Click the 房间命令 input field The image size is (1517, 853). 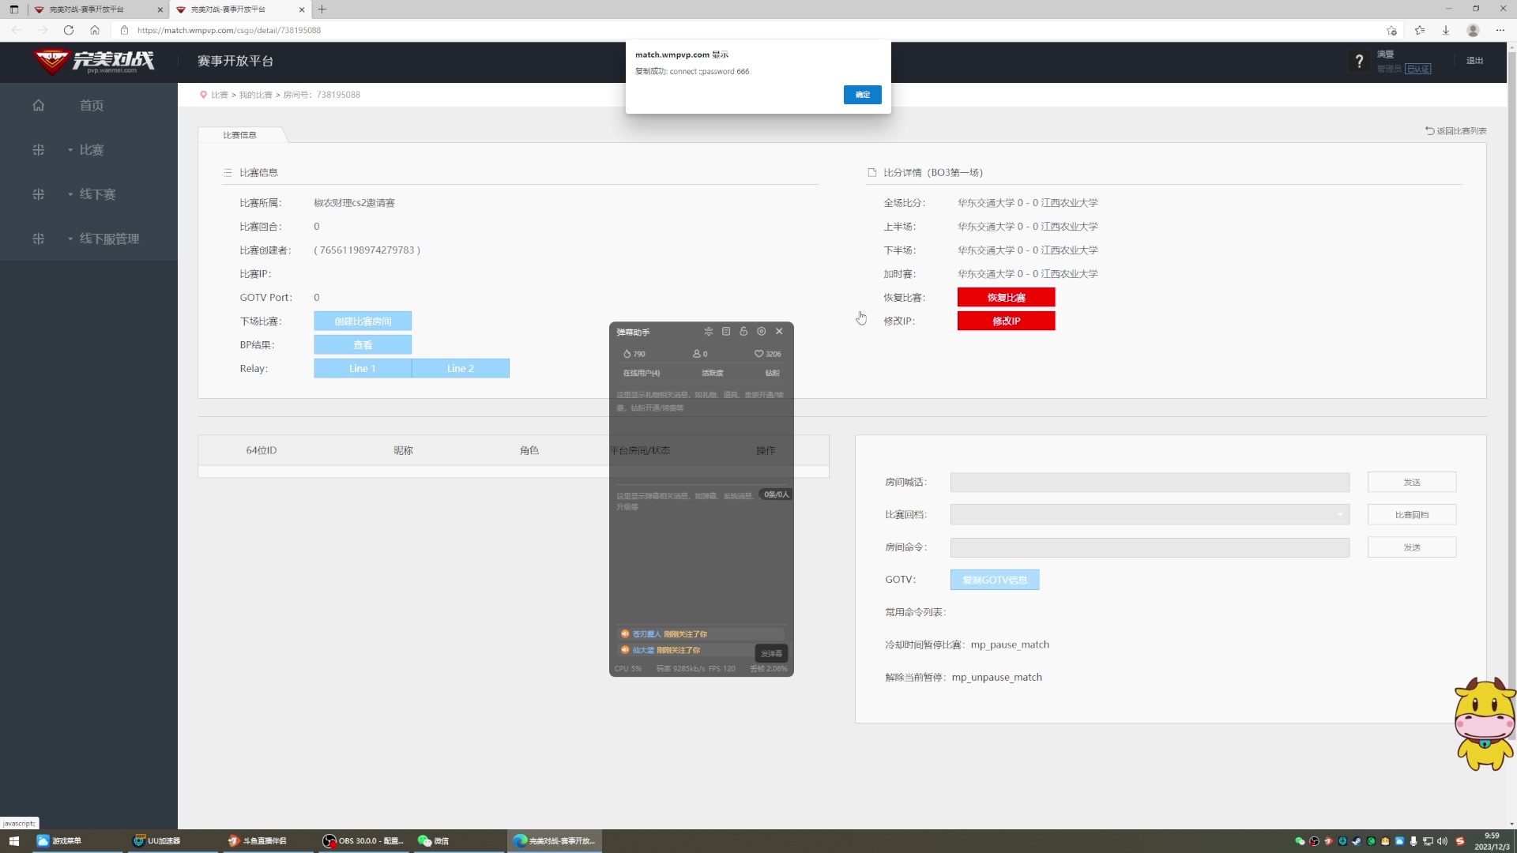(1150, 547)
